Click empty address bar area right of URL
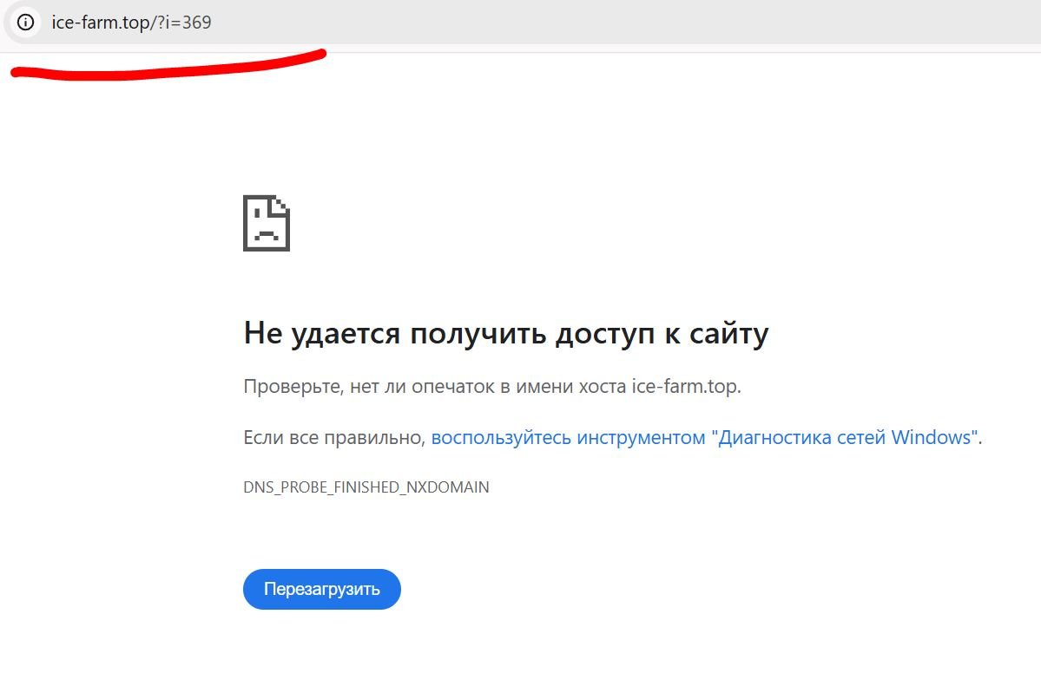The height and width of the screenshot is (673, 1041). pyautogui.click(x=608, y=23)
